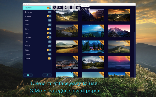Go to the City category
This screenshot has height=97, width=156.
pos(37,33)
